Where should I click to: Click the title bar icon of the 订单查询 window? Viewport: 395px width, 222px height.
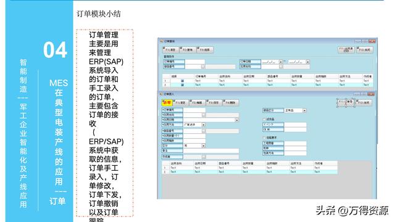coord(162,41)
